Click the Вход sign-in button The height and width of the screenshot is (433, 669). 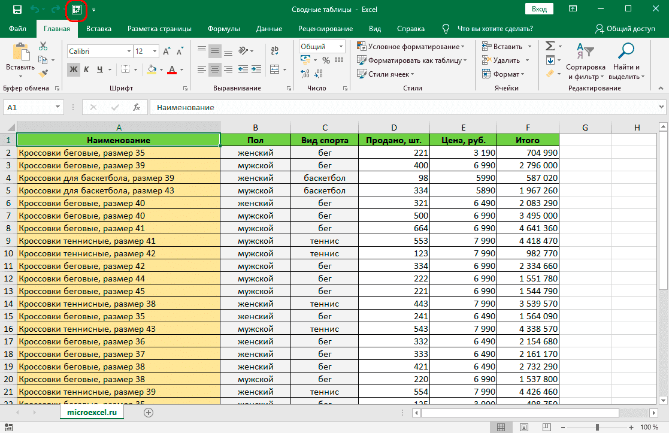click(x=539, y=9)
